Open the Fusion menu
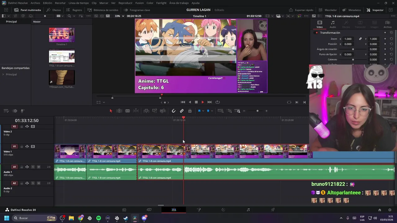Screen dimensions: 397x223 pos(140,3)
